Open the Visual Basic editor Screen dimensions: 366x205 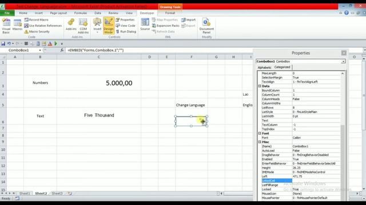tap(6, 26)
